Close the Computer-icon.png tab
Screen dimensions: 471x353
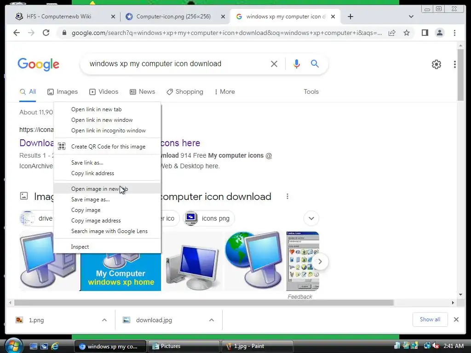click(x=223, y=17)
